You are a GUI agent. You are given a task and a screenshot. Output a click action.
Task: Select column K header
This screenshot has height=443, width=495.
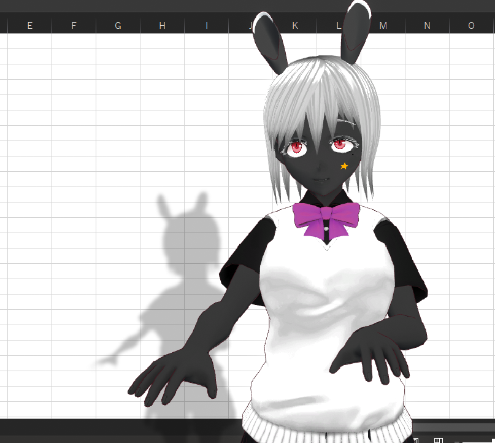pos(295,26)
